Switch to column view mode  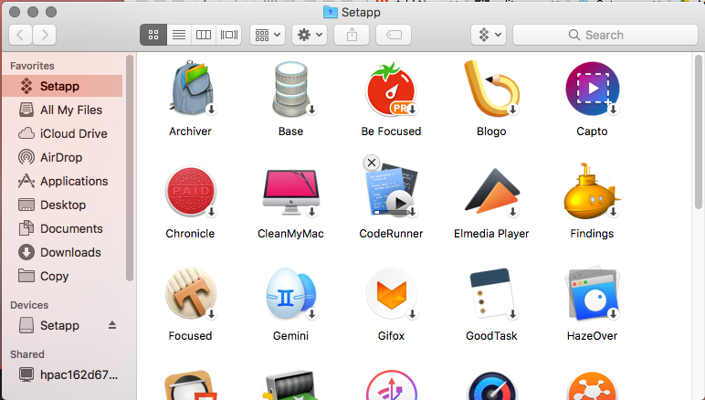[x=204, y=35]
